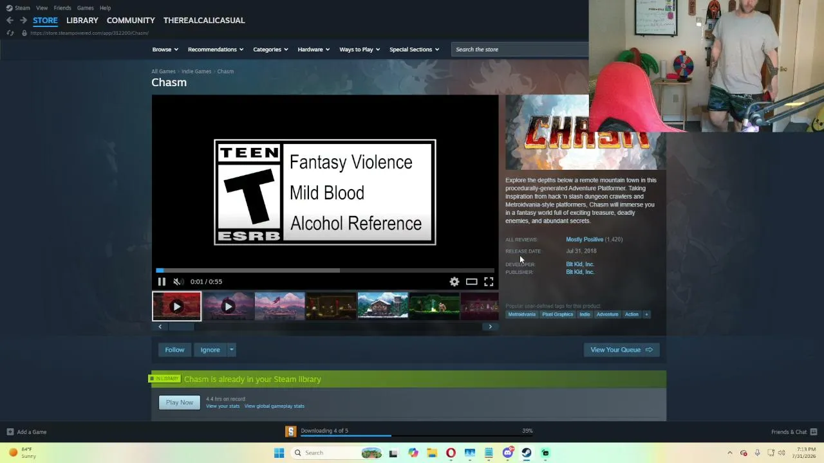Open Steam from the taskbar
The height and width of the screenshot is (463, 824).
[527, 453]
